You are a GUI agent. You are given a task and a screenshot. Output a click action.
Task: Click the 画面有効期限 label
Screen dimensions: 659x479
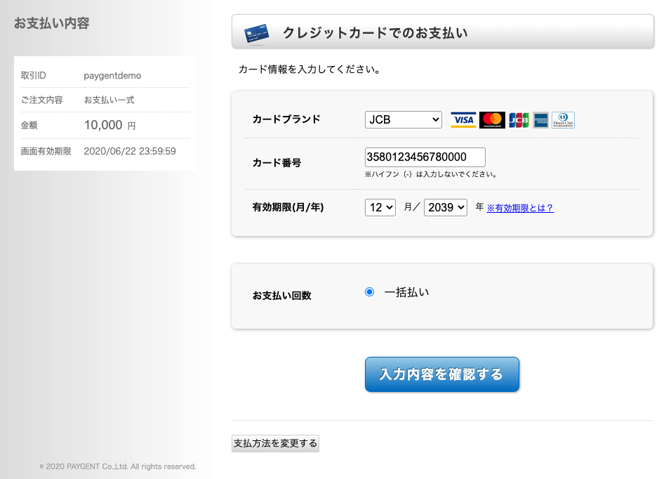pyautogui.click(x=46, y=152)
